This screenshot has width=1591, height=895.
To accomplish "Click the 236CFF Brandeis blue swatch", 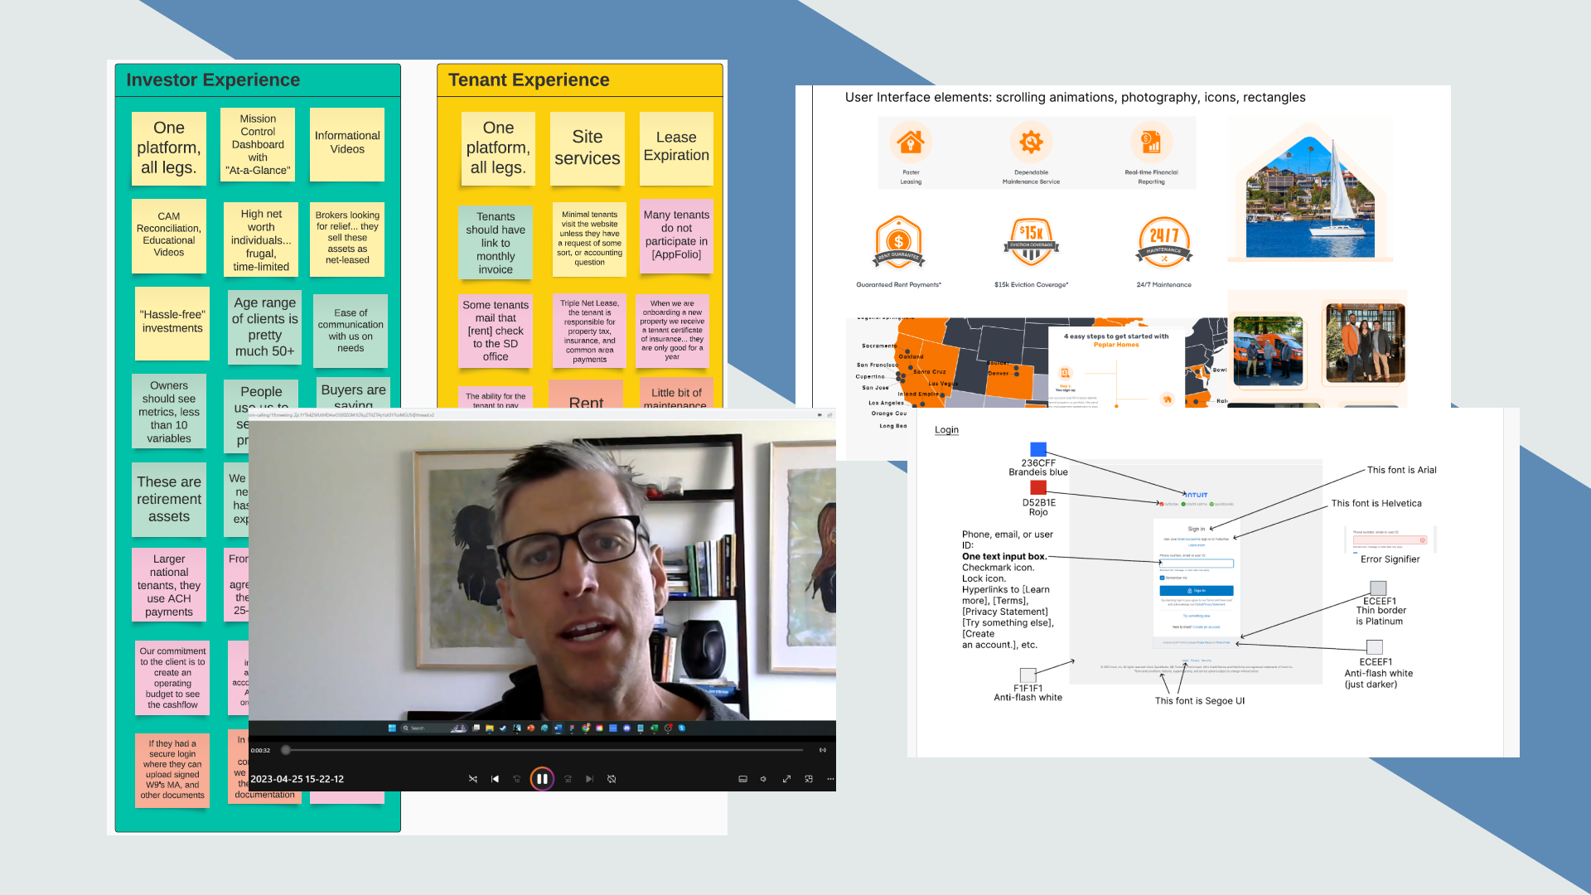I will point(1038,449).
